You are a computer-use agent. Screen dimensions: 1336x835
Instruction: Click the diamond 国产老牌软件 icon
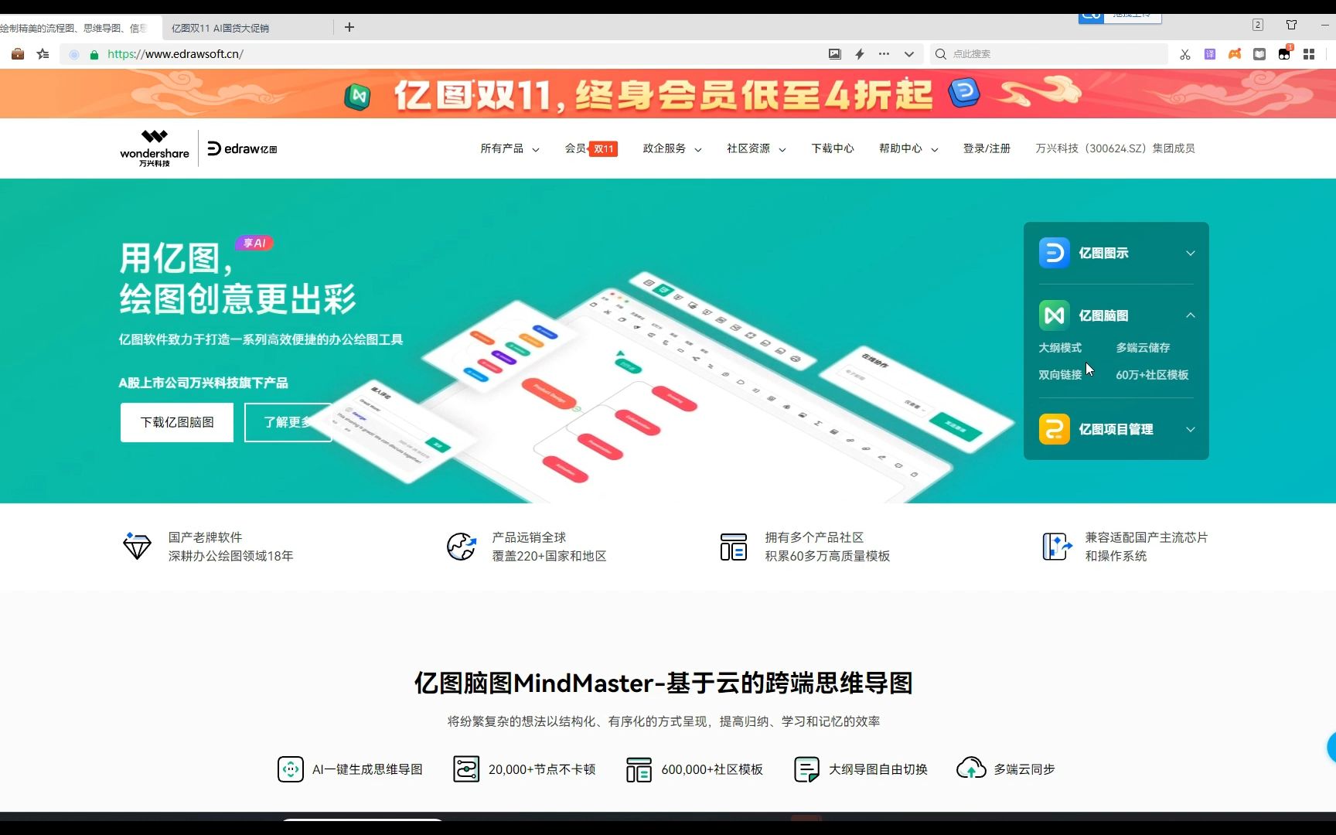click(137, 546)
